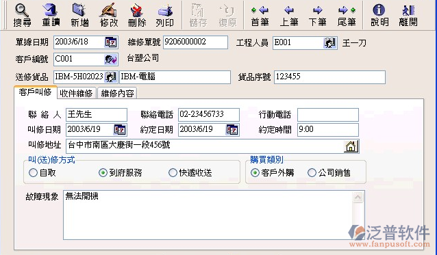The width and height of the screenshot is (437, 255).
Task: Click the 修改 edit icon
Action: point(109,10)
